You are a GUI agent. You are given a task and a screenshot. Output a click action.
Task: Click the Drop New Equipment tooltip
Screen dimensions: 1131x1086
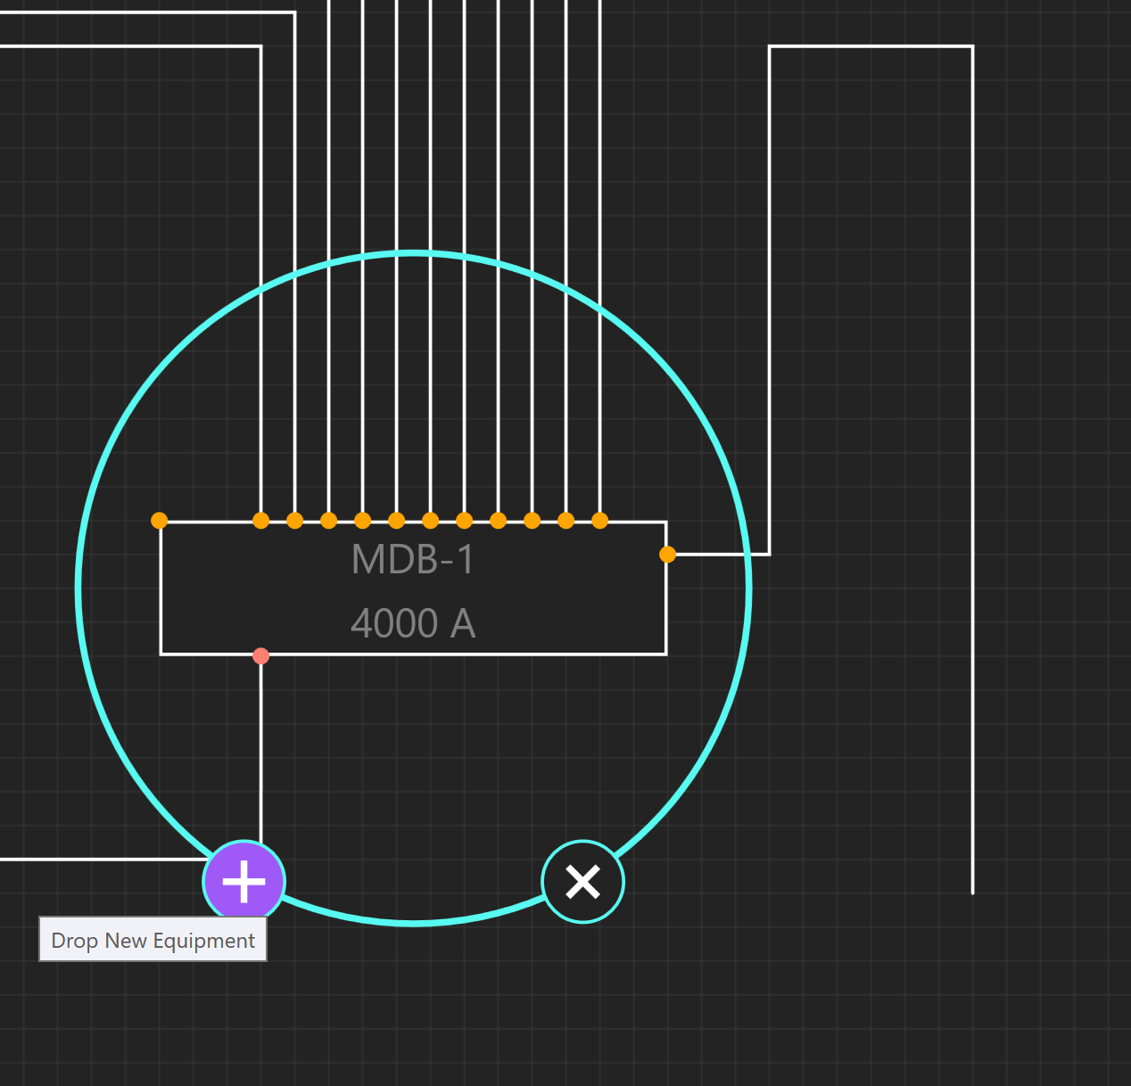point(153,941)
